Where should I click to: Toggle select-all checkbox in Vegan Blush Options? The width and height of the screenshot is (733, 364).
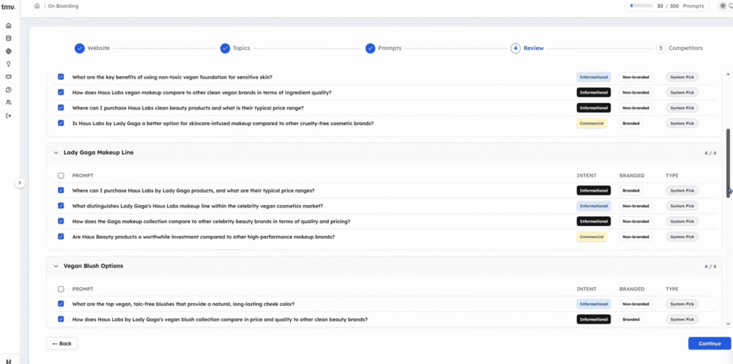tap(61, 289)
